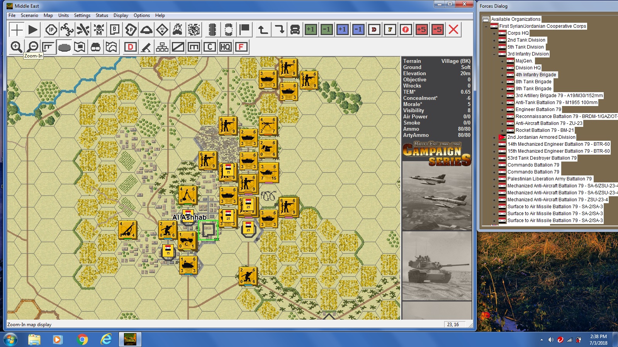Rotate unit with the right-down arrow button

279,29
